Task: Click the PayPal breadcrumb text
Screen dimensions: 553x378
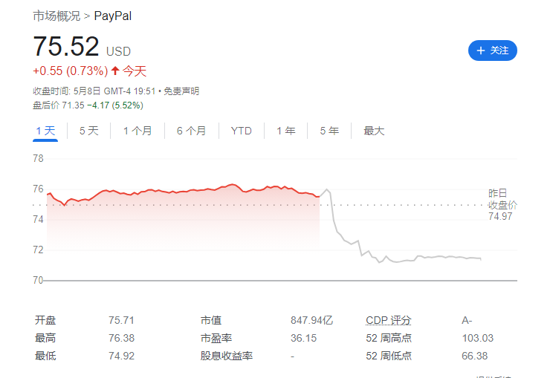Action: click(112, 16)
